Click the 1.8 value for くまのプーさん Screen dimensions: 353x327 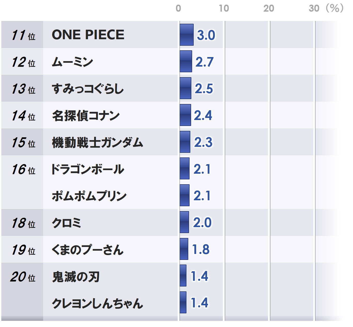201,250
